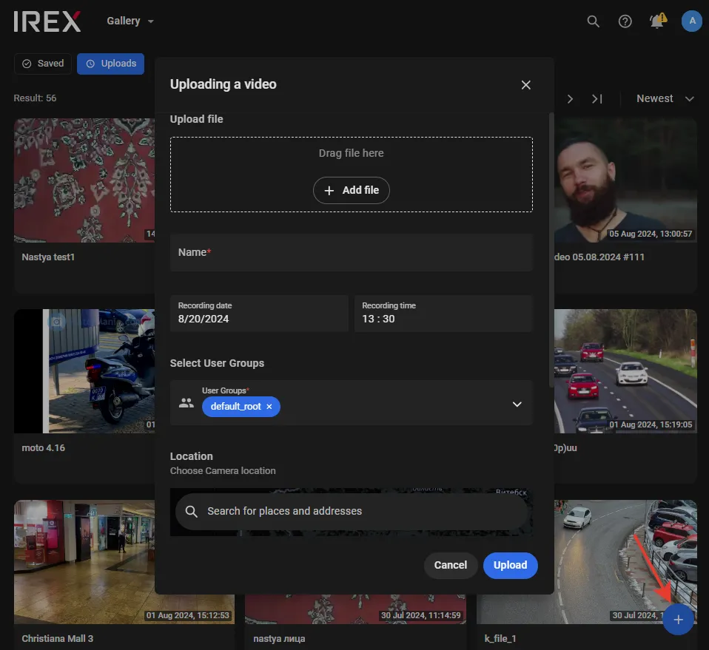The image size is (709, 650).
Task: Go to next results page arrow
Action: pyautogui.click(x=570, y=99)
